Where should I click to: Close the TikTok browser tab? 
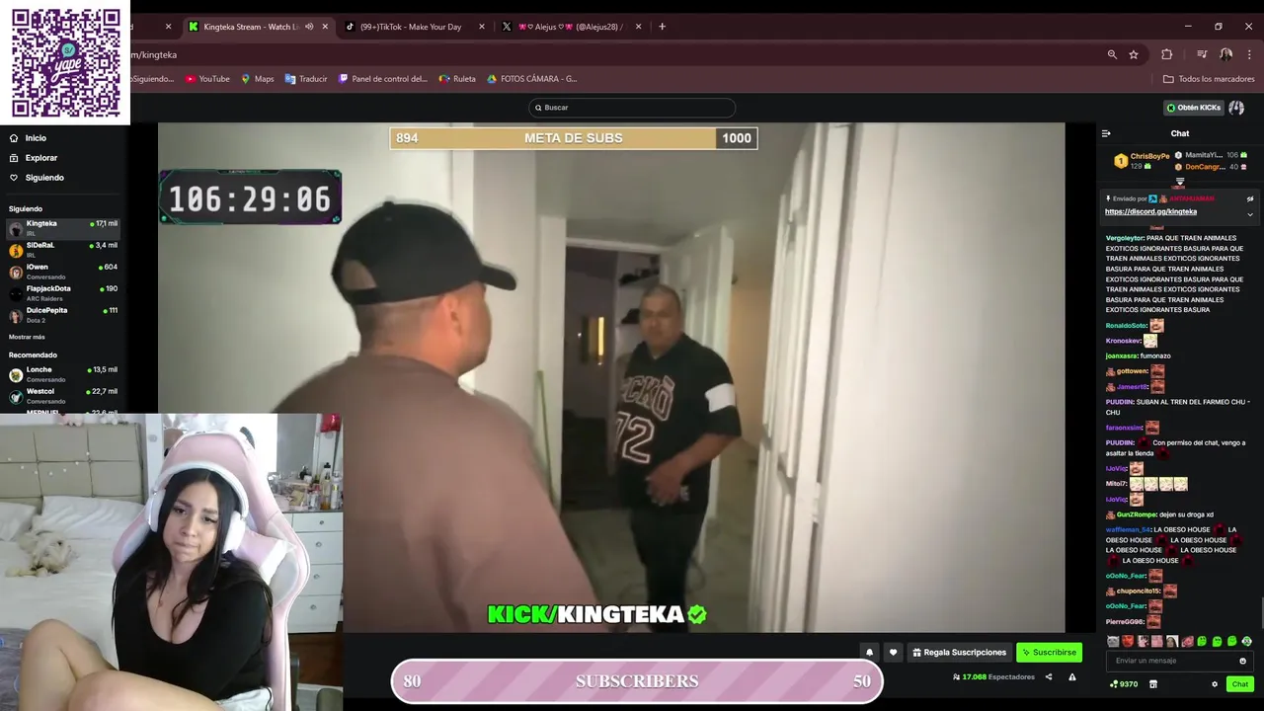point(482,27)
